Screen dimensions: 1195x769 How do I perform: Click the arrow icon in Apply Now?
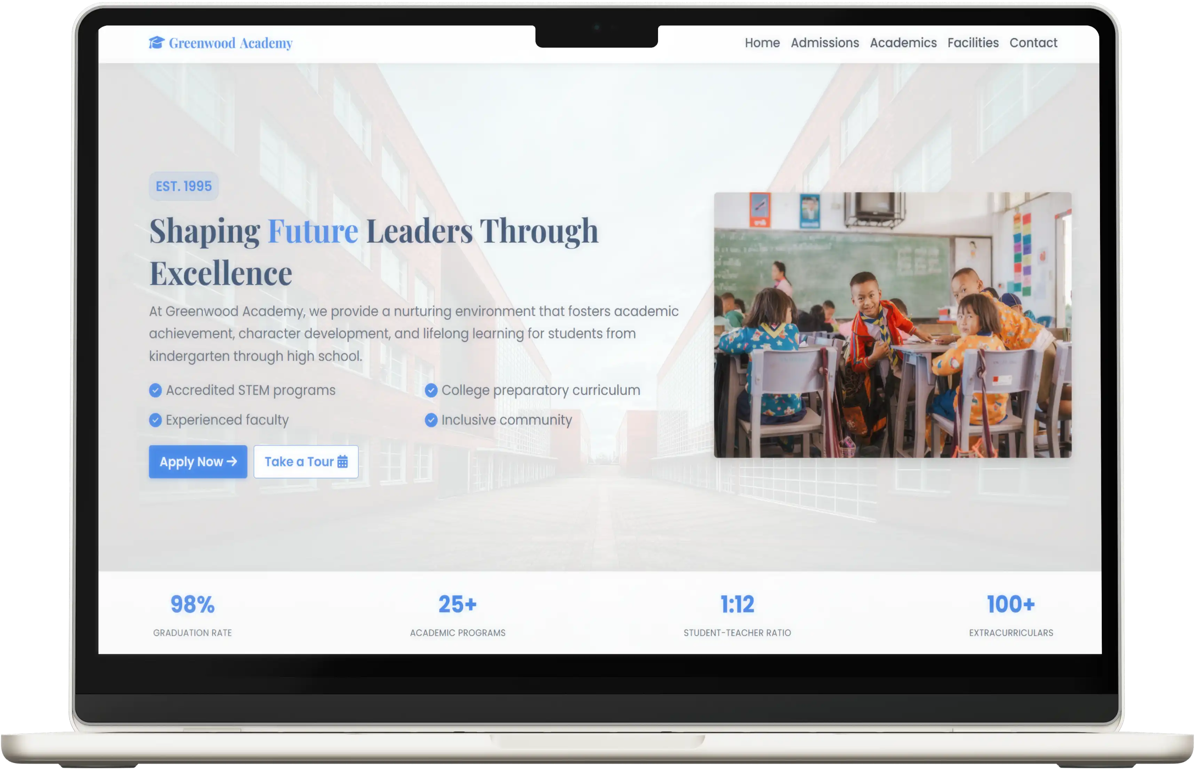tap(232, 461)
